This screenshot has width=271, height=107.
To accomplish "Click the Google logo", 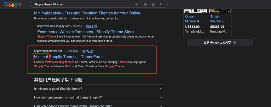I will [x=13, y=4].
